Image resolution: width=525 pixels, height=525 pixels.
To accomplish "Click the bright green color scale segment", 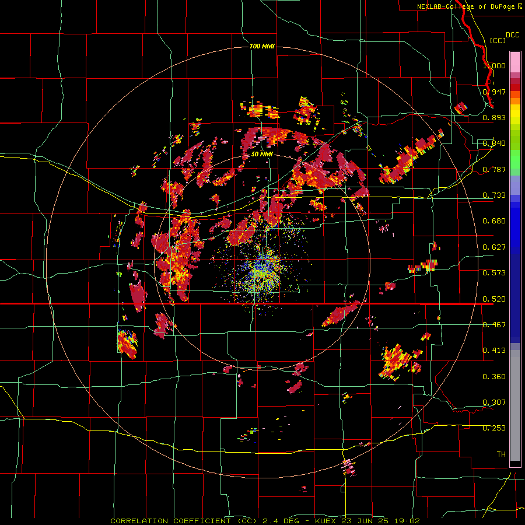I will [515, 160].
